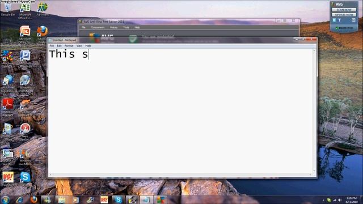Select Skype desktop icon
Viewport: 363px width, 204px height.
click(x=25, y=178)
